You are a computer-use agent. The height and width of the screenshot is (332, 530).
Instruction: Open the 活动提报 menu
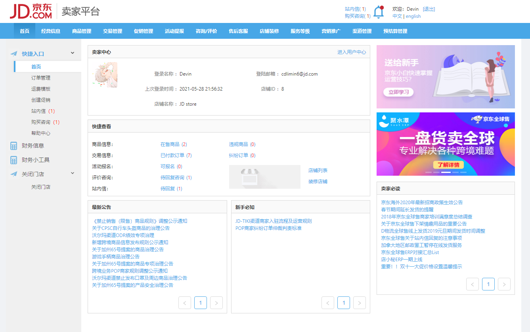[x=174, y=31]
